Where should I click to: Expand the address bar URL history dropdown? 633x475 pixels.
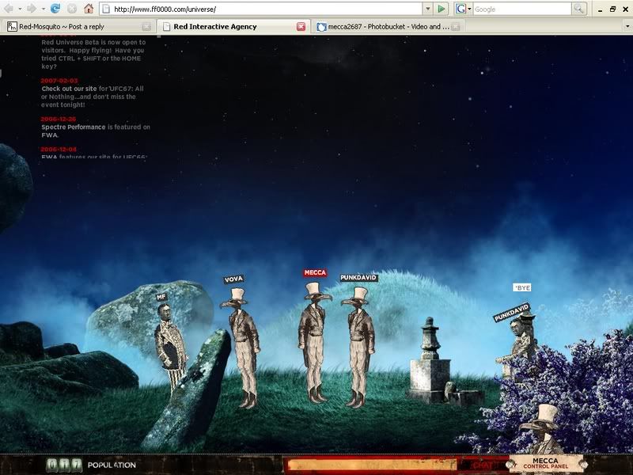coord(427,9)
